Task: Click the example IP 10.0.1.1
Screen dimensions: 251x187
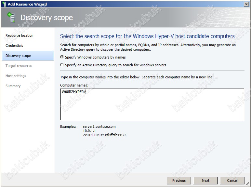Action: click(x=89, y=131)
